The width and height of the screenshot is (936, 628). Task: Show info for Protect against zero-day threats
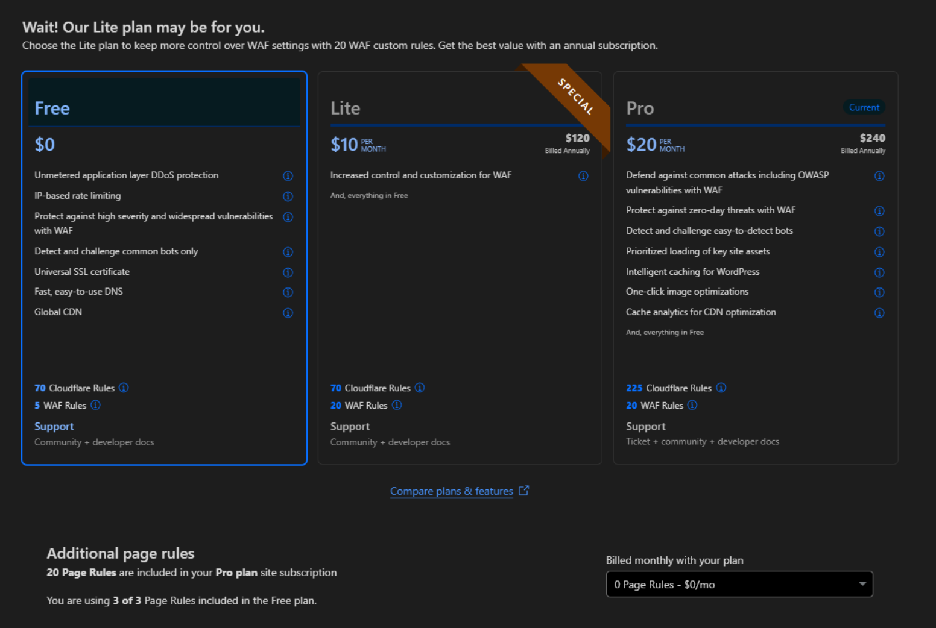point(879,211)
